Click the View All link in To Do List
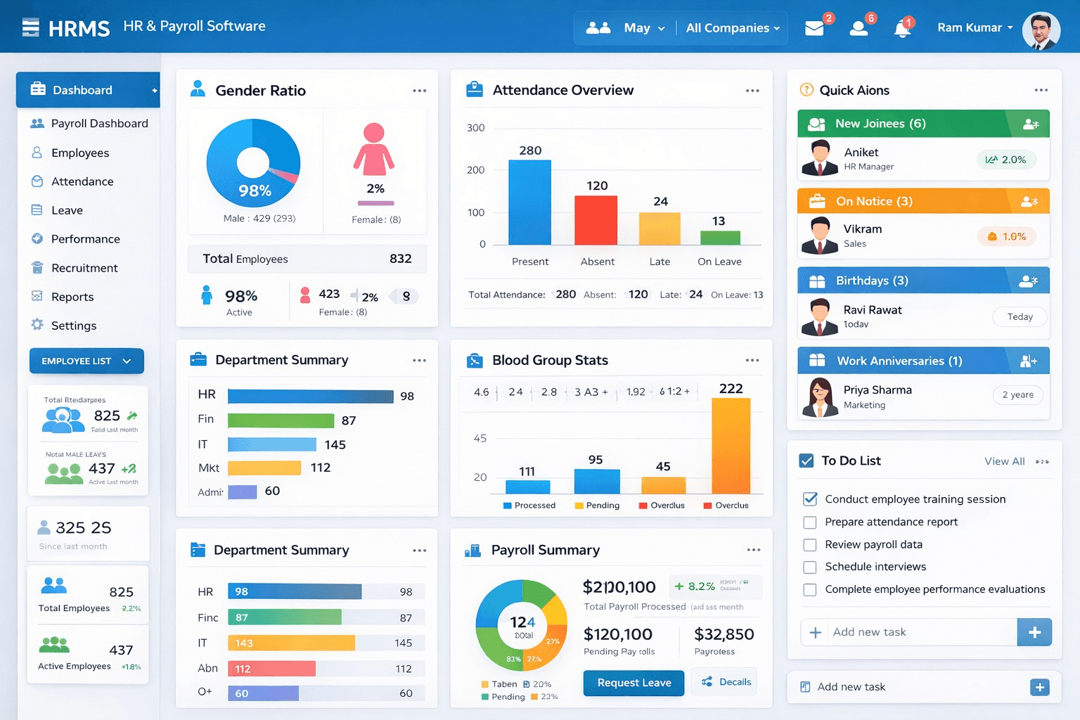Image resolution: width=1080 pixels, height=720 pixels. (x=1004, y=461)
